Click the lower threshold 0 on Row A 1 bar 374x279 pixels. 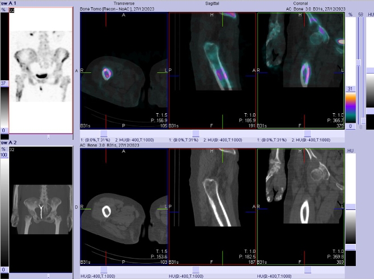(3, 130)
